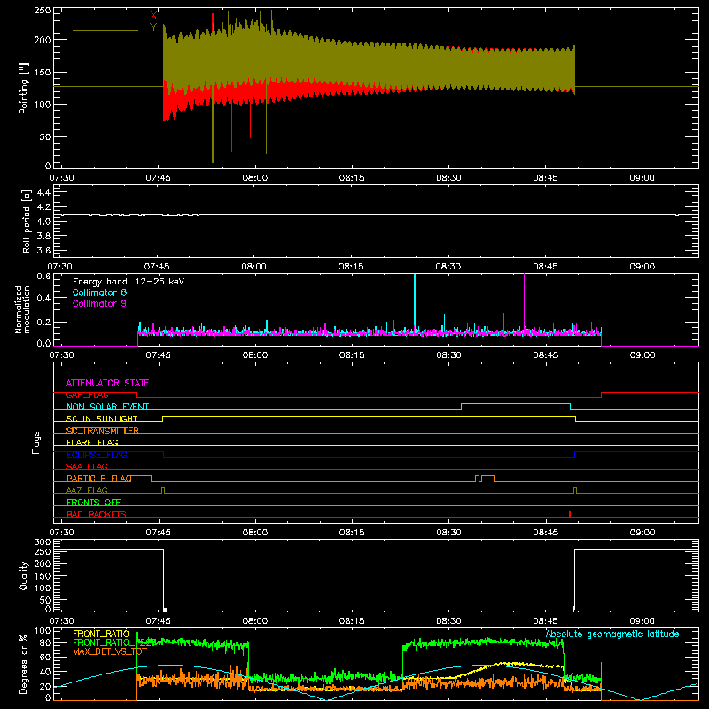Click '08:15' label under the Roll period plot

pyautogui.click(x=351, y=267)
